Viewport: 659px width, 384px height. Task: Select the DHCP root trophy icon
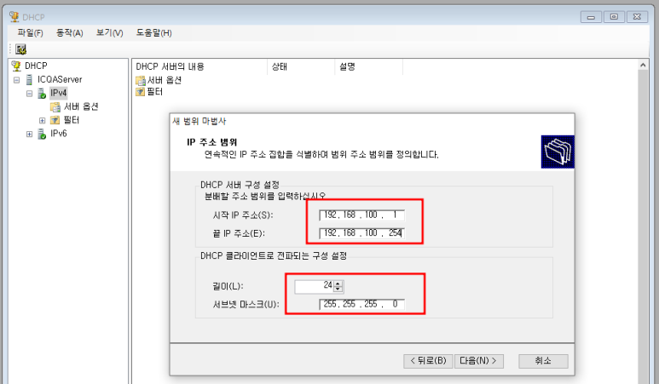tap(16, 66)
